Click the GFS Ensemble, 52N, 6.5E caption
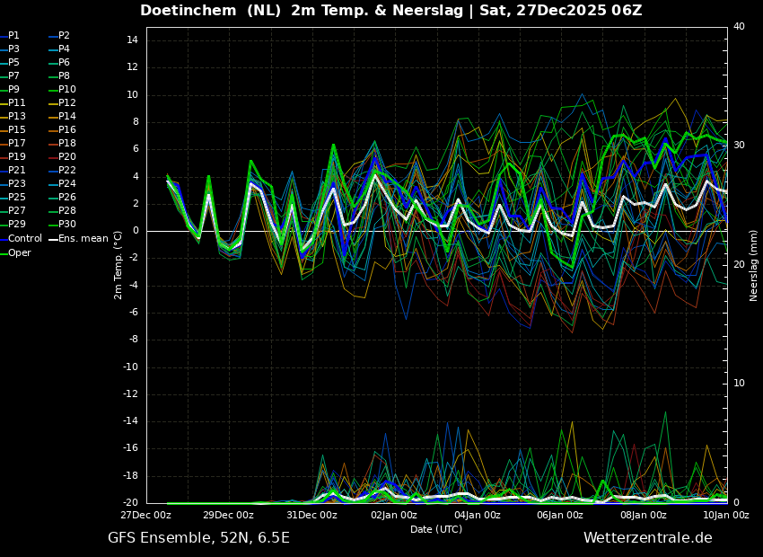Screen dimensions: 763x557 [198, 538]
